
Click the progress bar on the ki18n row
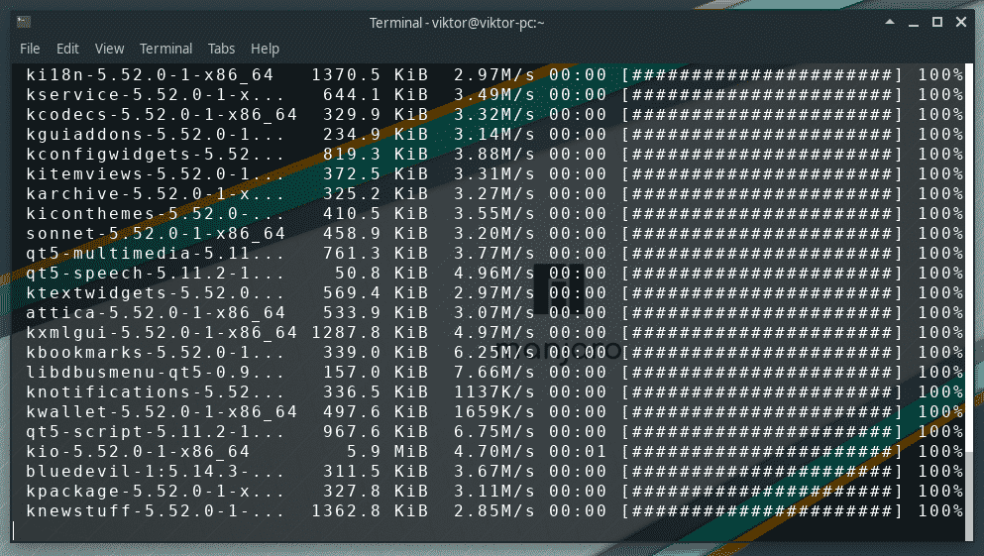coord(762,74)
